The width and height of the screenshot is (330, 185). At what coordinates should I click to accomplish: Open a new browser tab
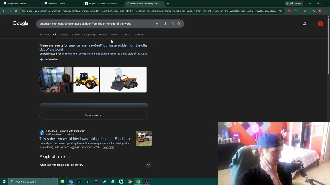[168, 3]
